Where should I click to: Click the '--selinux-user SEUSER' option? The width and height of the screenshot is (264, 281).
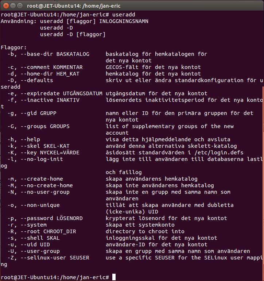coord(55,258)
